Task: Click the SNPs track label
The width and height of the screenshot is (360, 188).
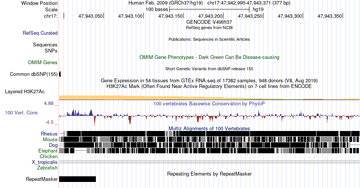Action: (x=51, y=51)
